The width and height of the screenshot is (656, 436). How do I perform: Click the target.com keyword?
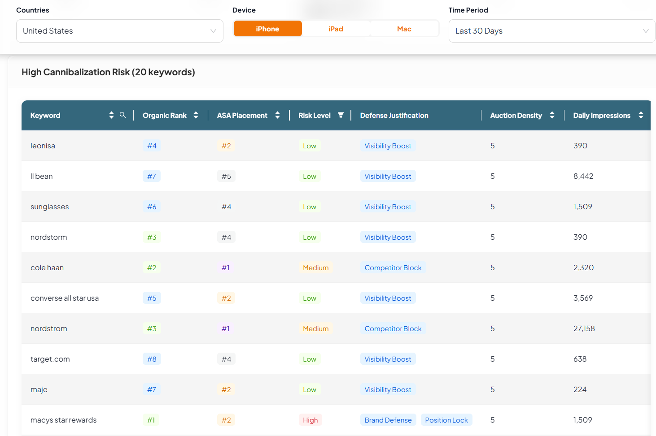[50, 359]
